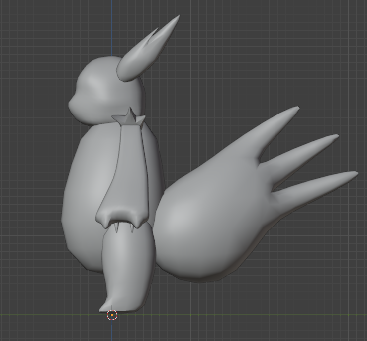Click the green axis line right of origin
The image size is (367, 341).
click(249, 315)
